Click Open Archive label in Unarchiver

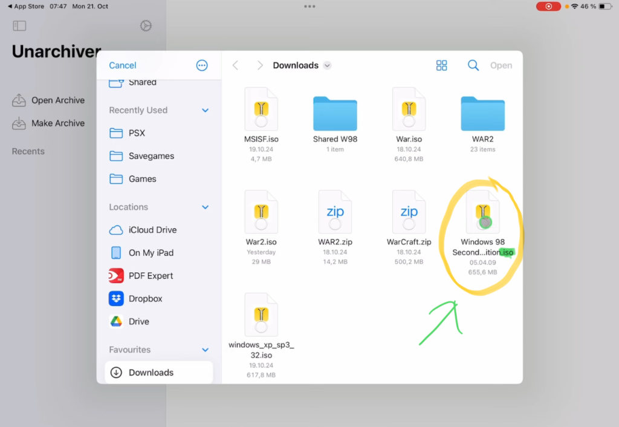pyautogui.click(x=58, y=100)
